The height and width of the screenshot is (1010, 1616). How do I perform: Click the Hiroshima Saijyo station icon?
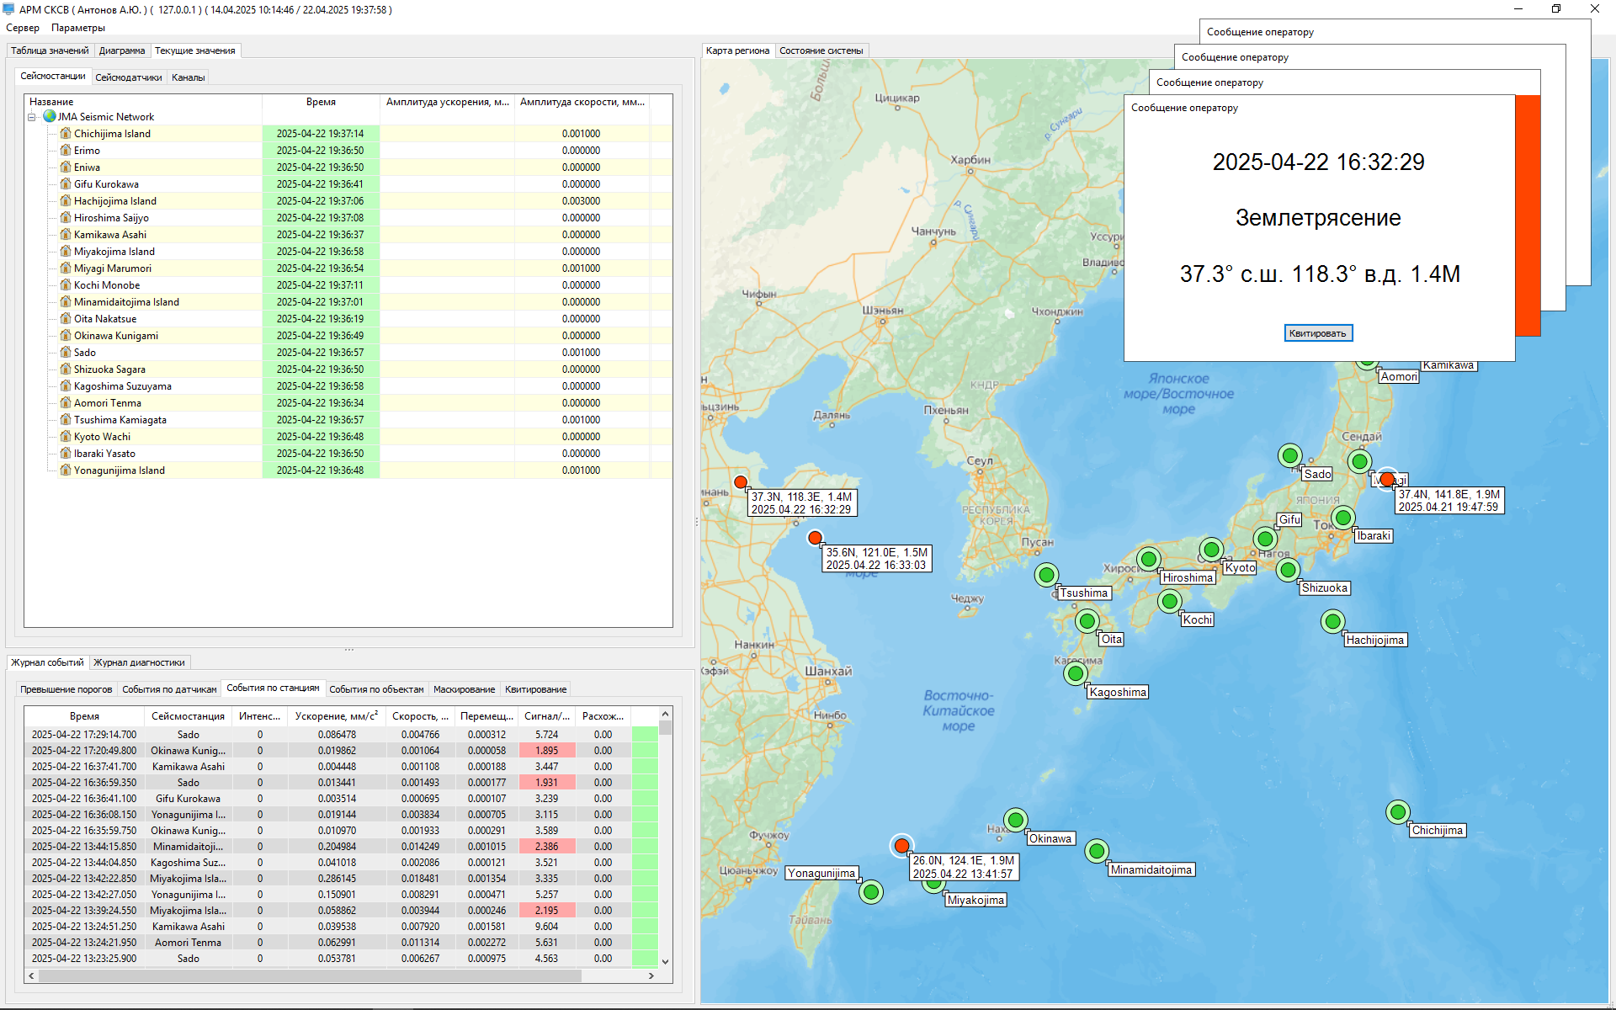(66, 217)
